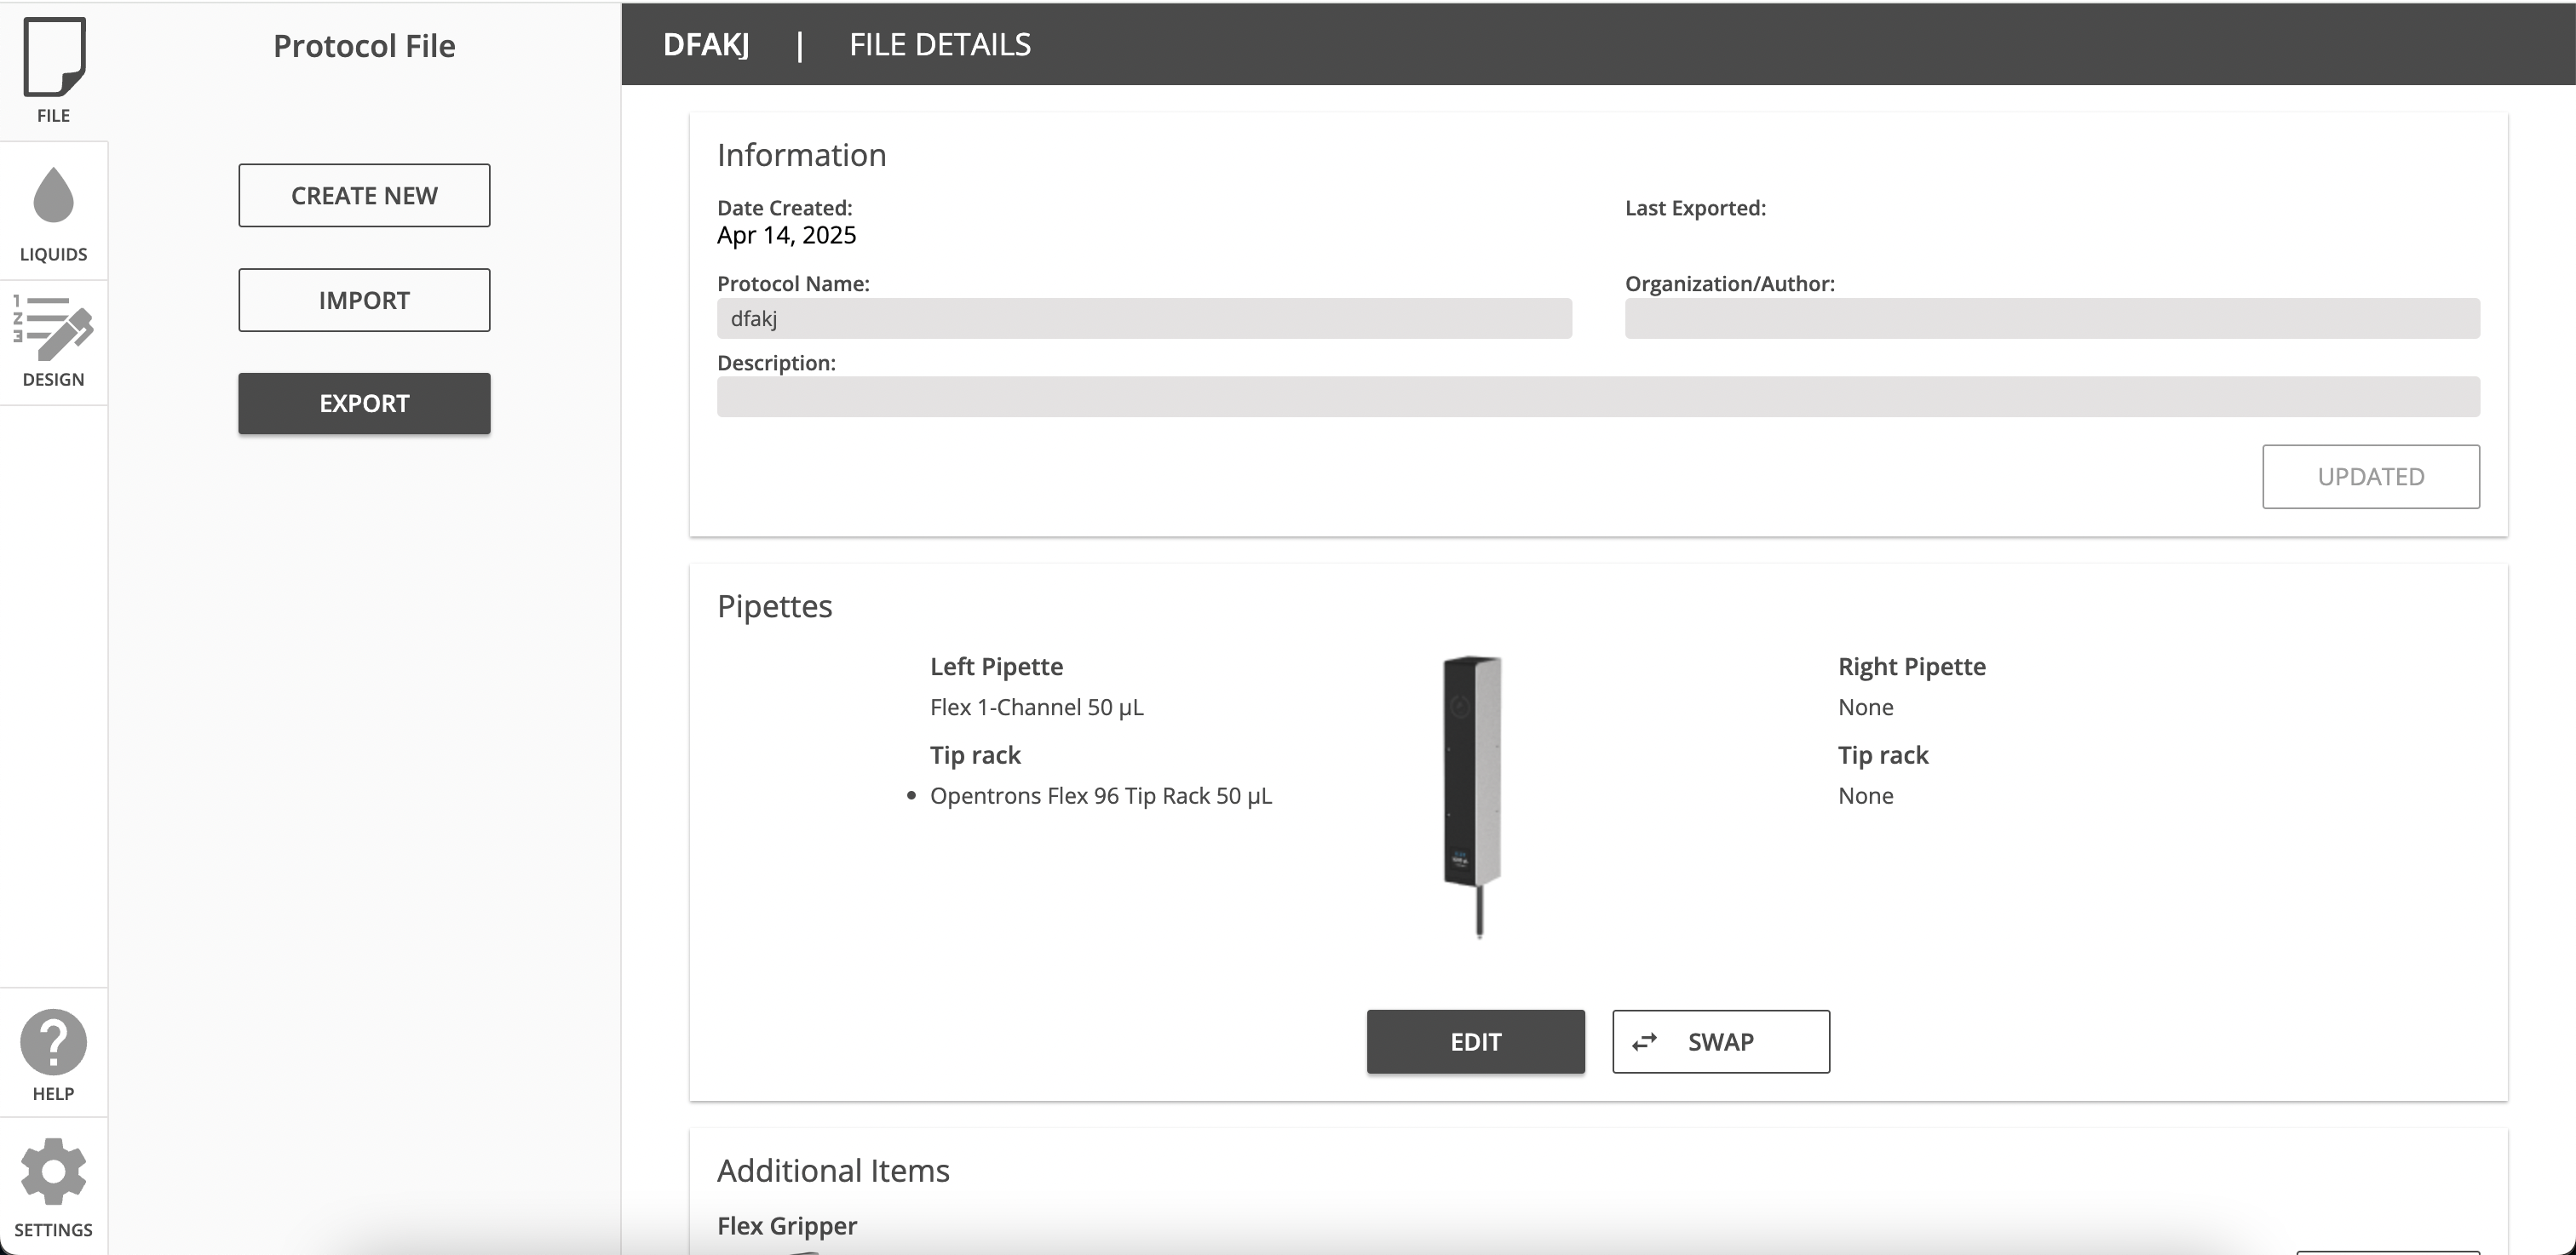Open SETTINGS from the sidebar
Image resolution: width=2576 pixels, height=1255 pixels.
(x=53, y=1187)
